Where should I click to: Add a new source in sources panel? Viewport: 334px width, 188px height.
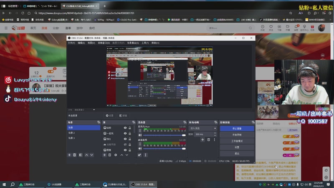tap(105, 155)
